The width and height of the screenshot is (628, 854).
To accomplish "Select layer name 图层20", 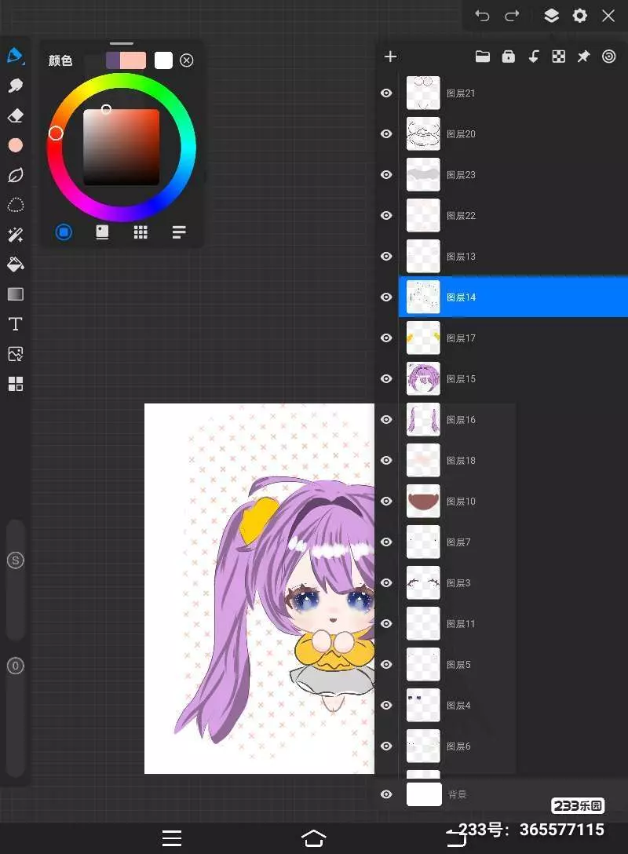I will [x=461, y=134].
